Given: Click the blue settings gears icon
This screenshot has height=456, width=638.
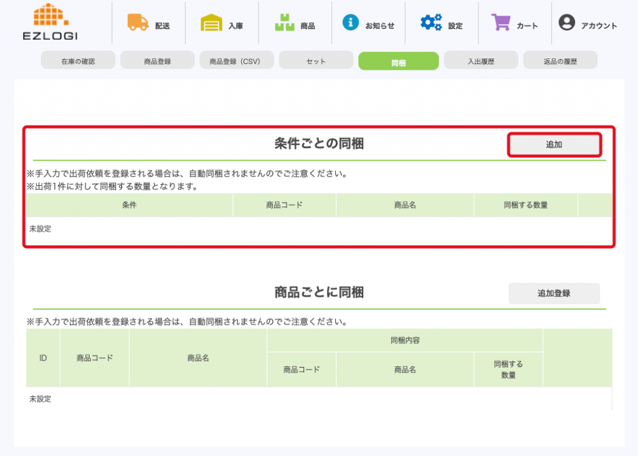Looking at the screenshot, I should tap(431, 22).
